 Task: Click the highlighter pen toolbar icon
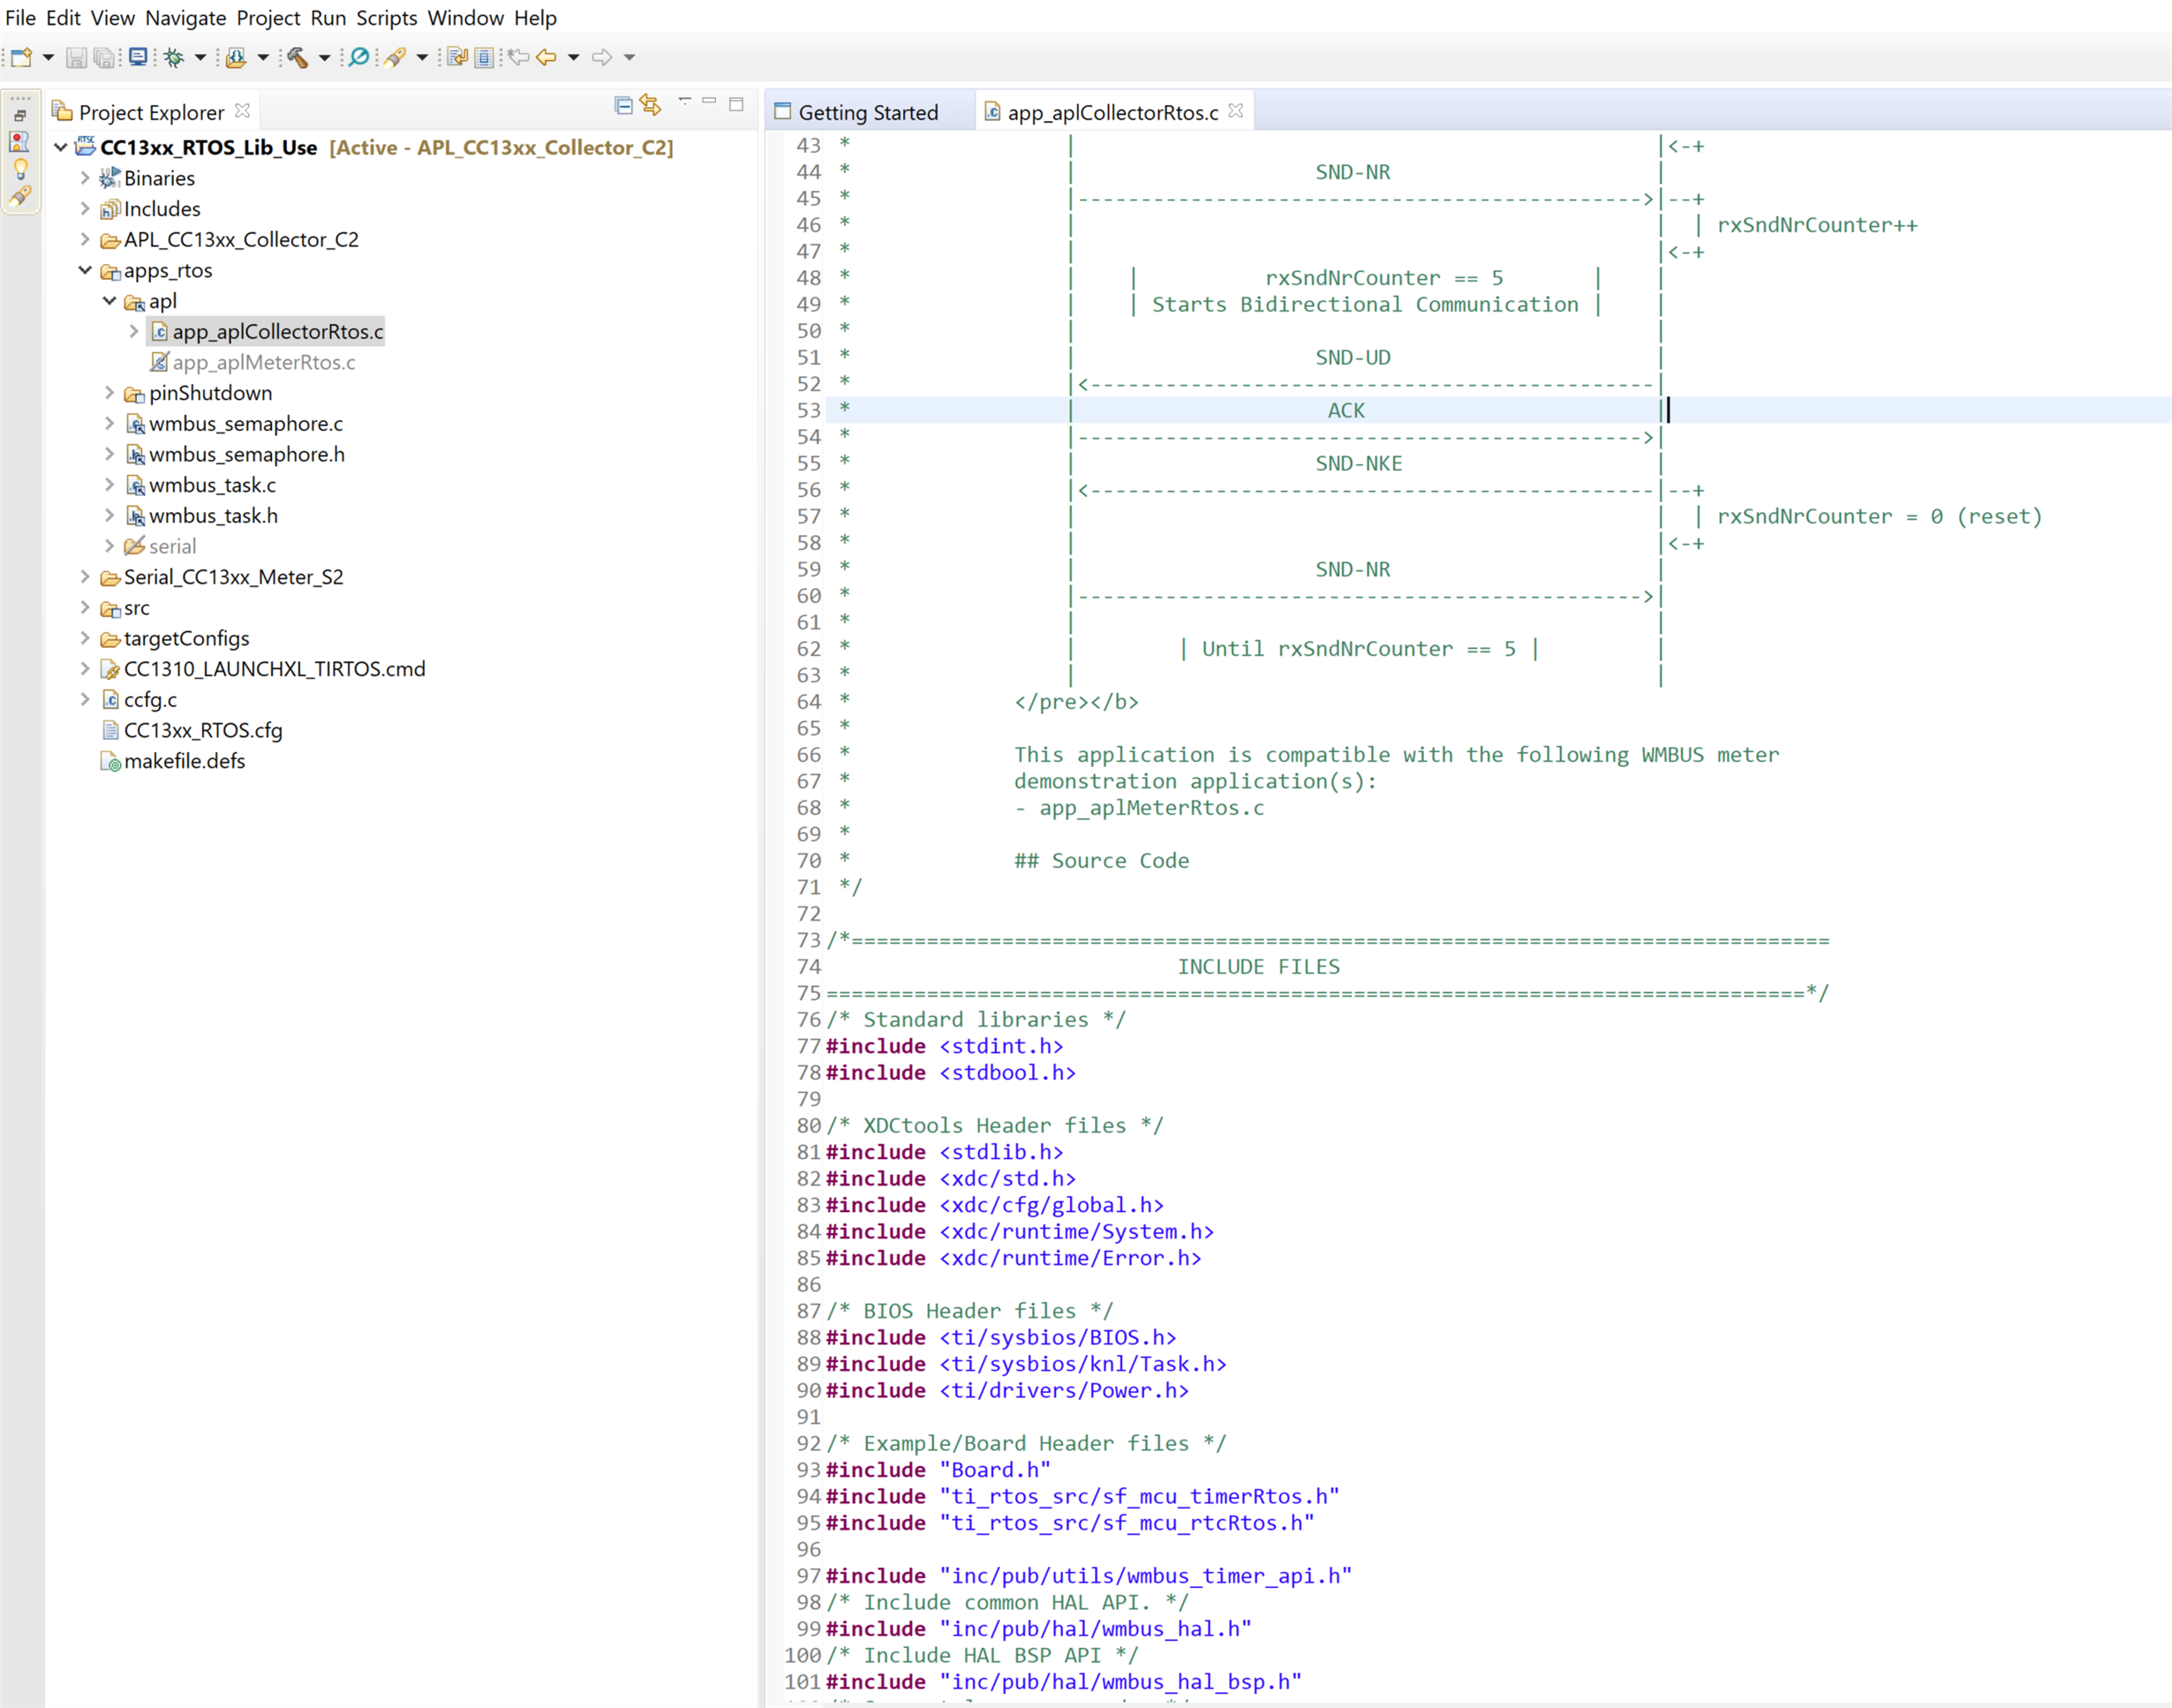point(395,57)
